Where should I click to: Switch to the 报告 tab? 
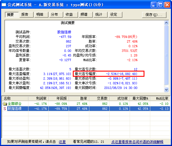tap(27, 14)
